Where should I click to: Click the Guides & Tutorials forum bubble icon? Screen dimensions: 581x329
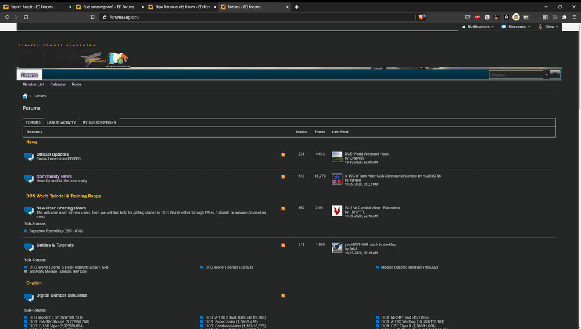[x=29, y=248]
